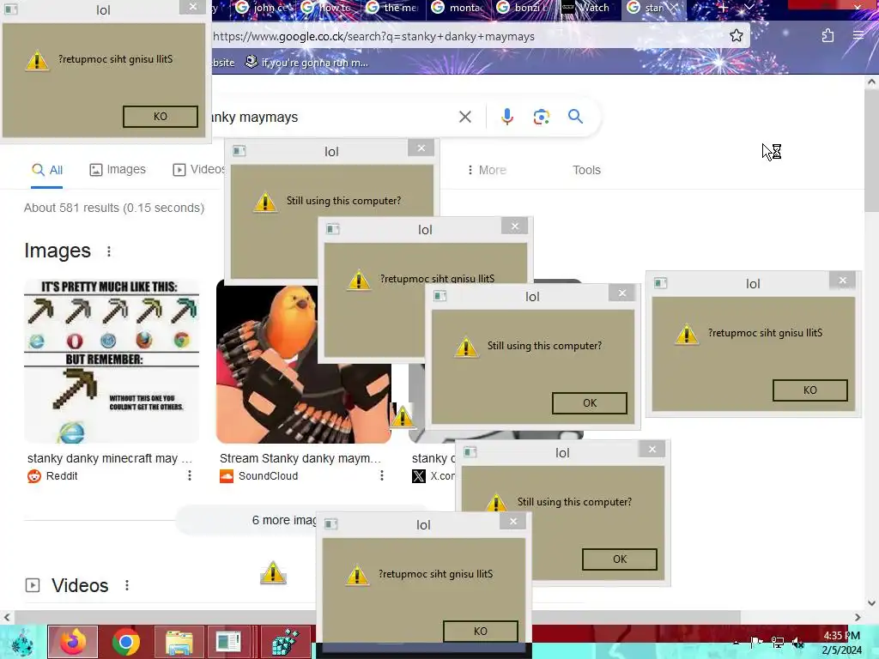The image size is (879, 659).
Task: Click the page scrollbar down arrow
Action: click(x=871, y=603)
